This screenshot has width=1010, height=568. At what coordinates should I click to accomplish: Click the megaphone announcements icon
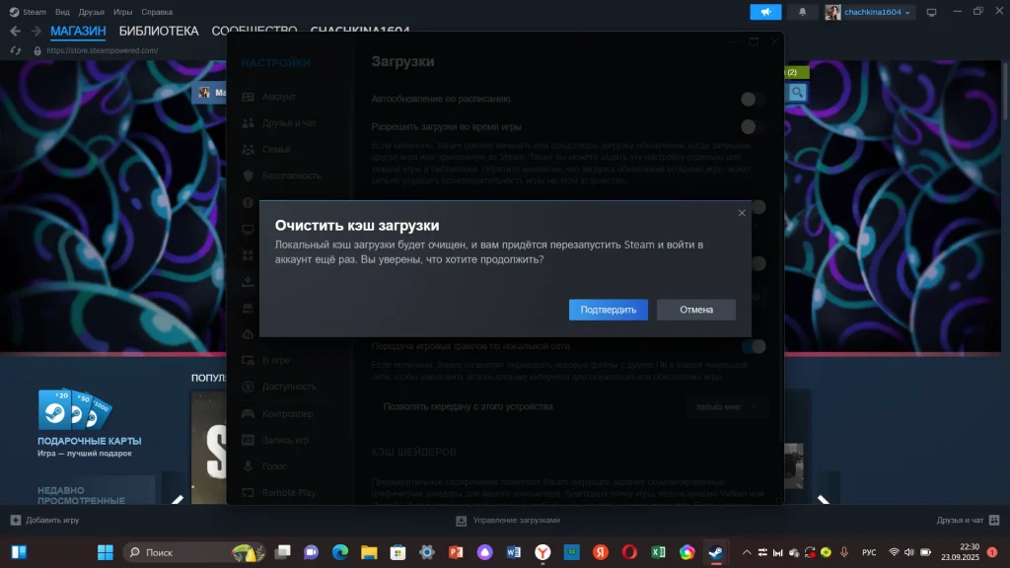point(765,12)
